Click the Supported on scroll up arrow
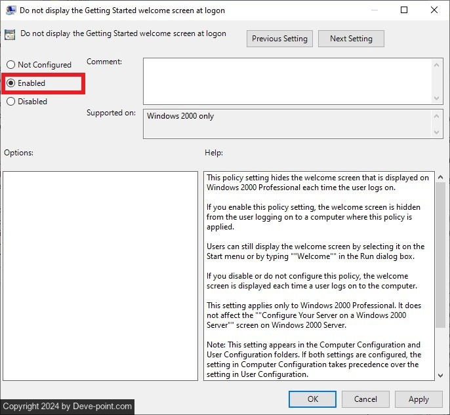 point(438,115)
